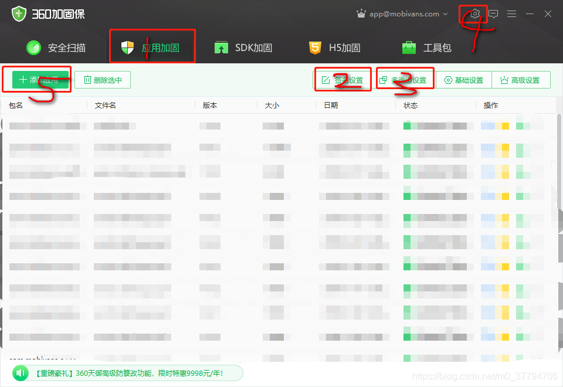The height and width of the screenshot is (387, 563).
Task: Open 高级设置
Action: (x=521, y=80)
